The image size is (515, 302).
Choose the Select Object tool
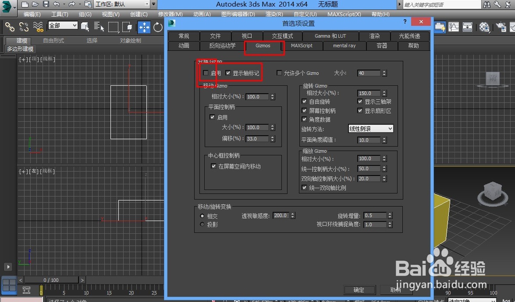click(x=85, y=27)
